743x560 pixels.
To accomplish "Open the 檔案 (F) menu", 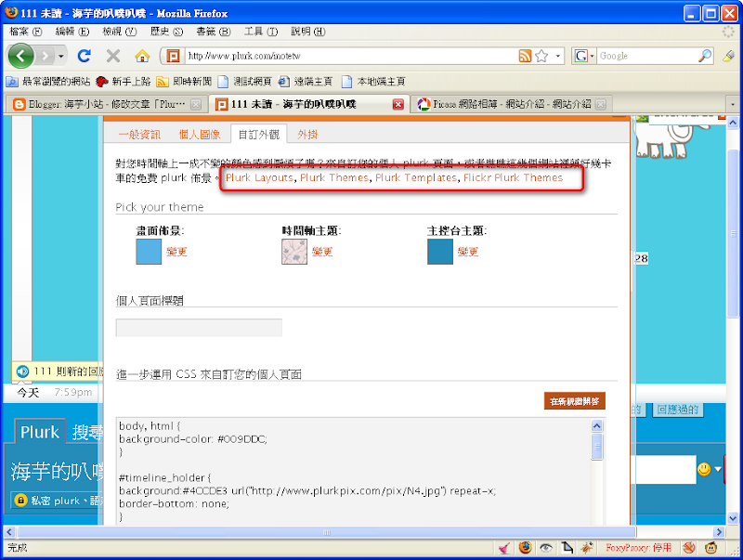I will [26, 32].
